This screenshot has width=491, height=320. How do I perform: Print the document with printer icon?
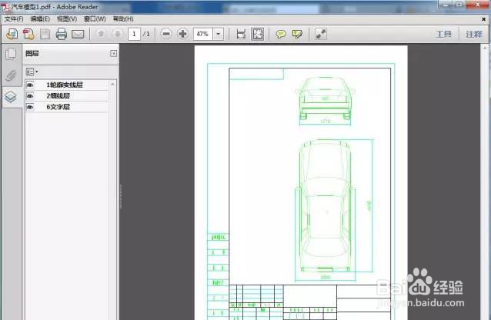click(62, 34)
